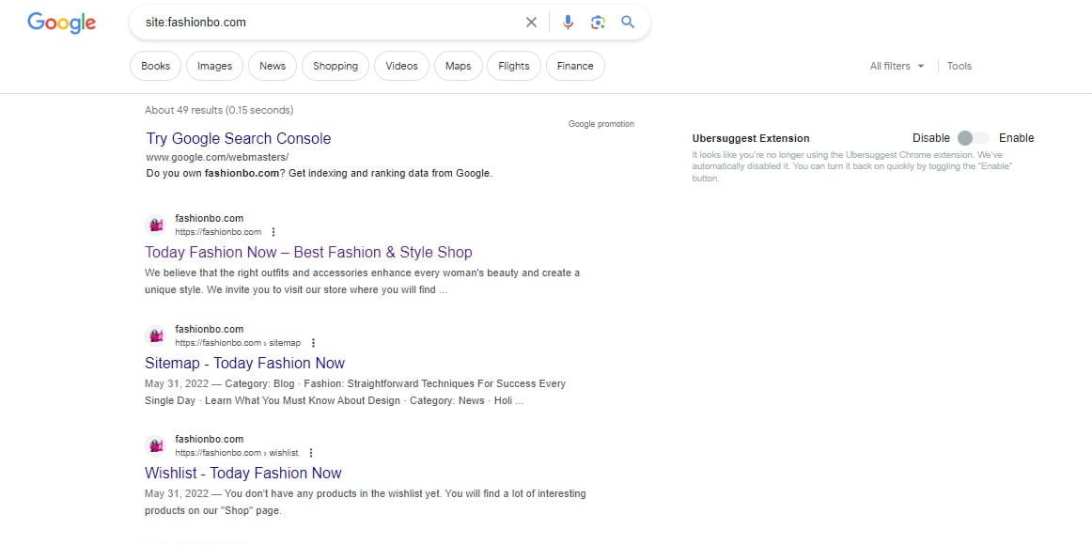This screenshot has height=545, width=1092.
Task: Click the magnifying glass search button
Action: coord(628,23)
